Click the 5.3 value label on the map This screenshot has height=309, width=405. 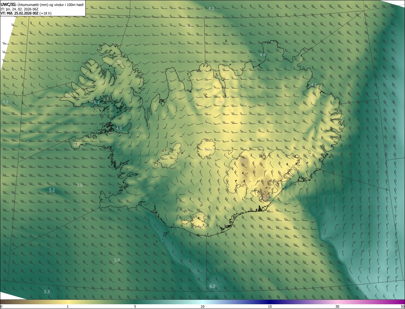(x=47, y=292)
